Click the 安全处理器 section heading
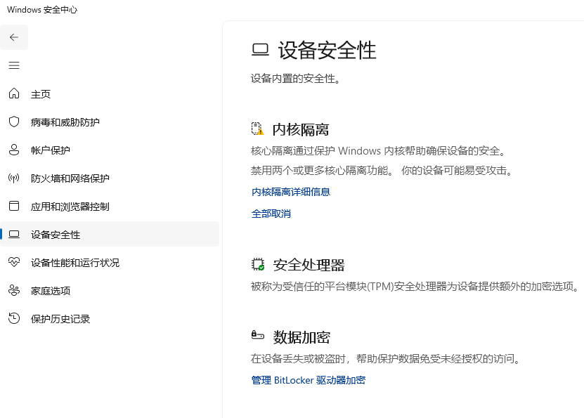Image resolution: width=584 pixels, height=418 pixels. coord(309,266)
